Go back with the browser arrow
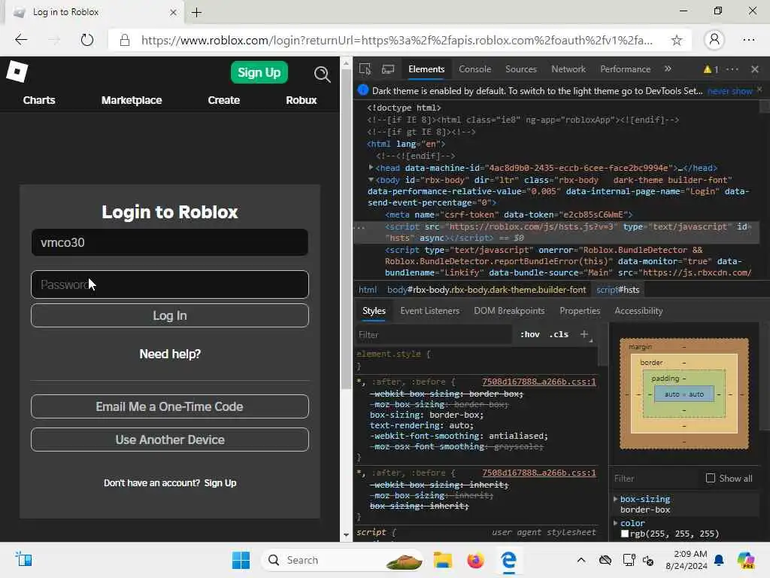The image size is (770, 578). tap(21, 40)
